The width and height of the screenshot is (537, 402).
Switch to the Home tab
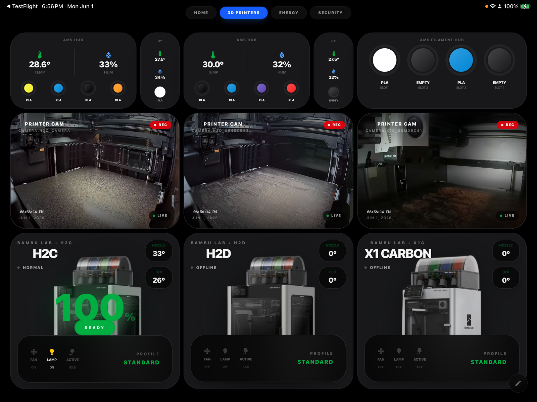[x=201, y=13]
